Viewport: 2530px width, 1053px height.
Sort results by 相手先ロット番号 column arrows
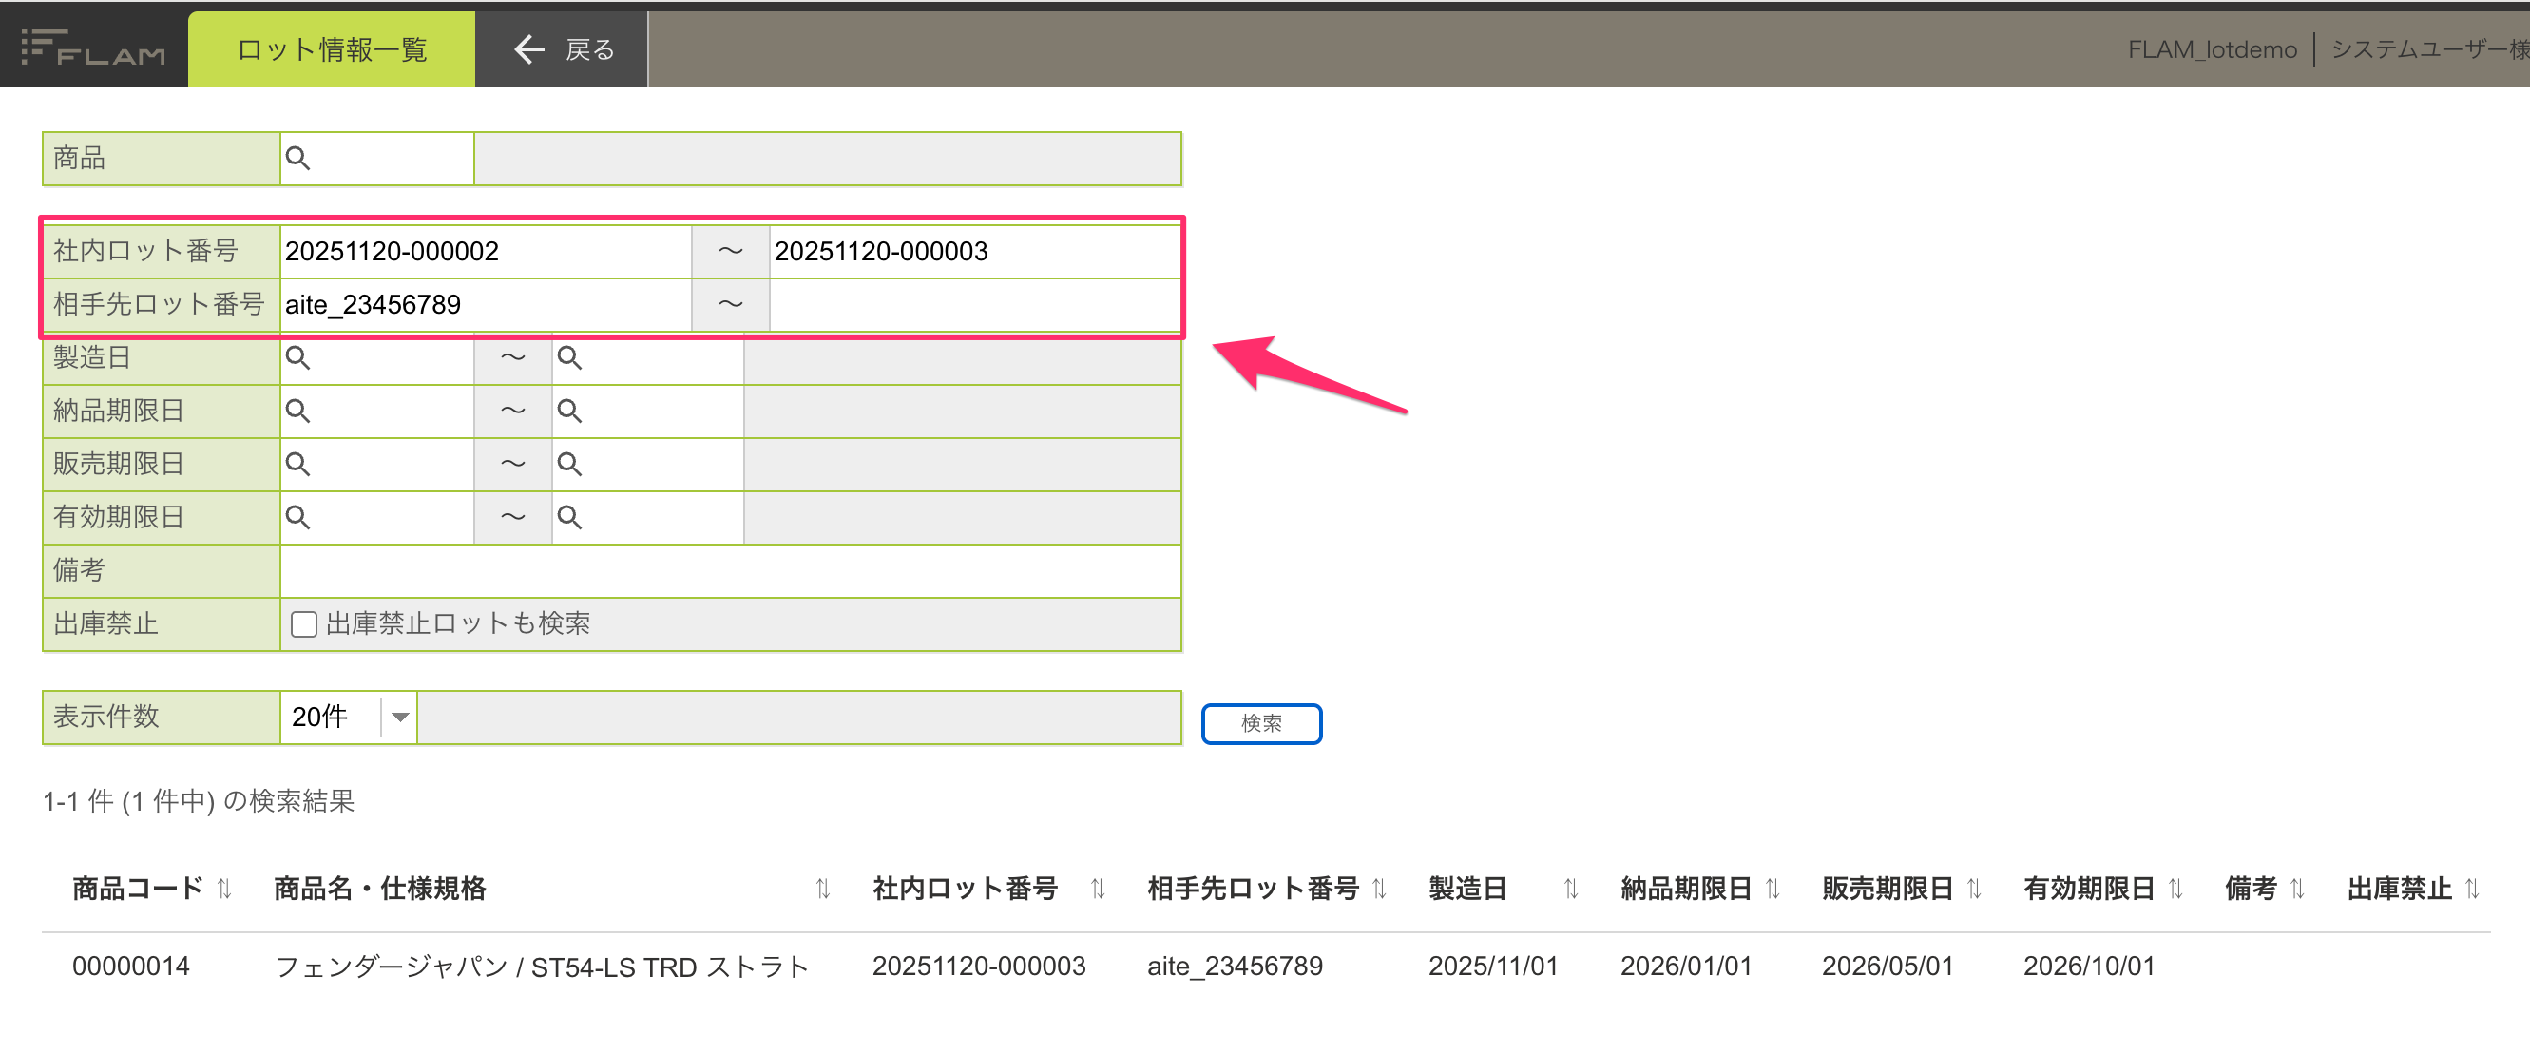(1379, 888)
